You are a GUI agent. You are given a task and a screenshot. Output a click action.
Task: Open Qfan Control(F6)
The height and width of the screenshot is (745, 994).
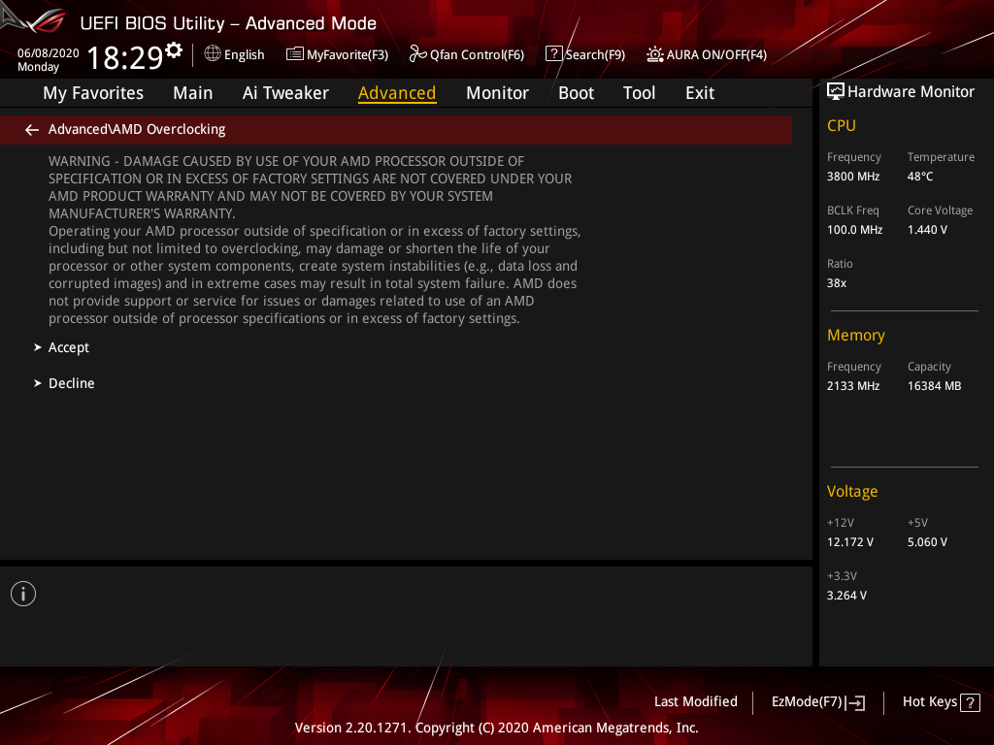click(x=477, y=55)
